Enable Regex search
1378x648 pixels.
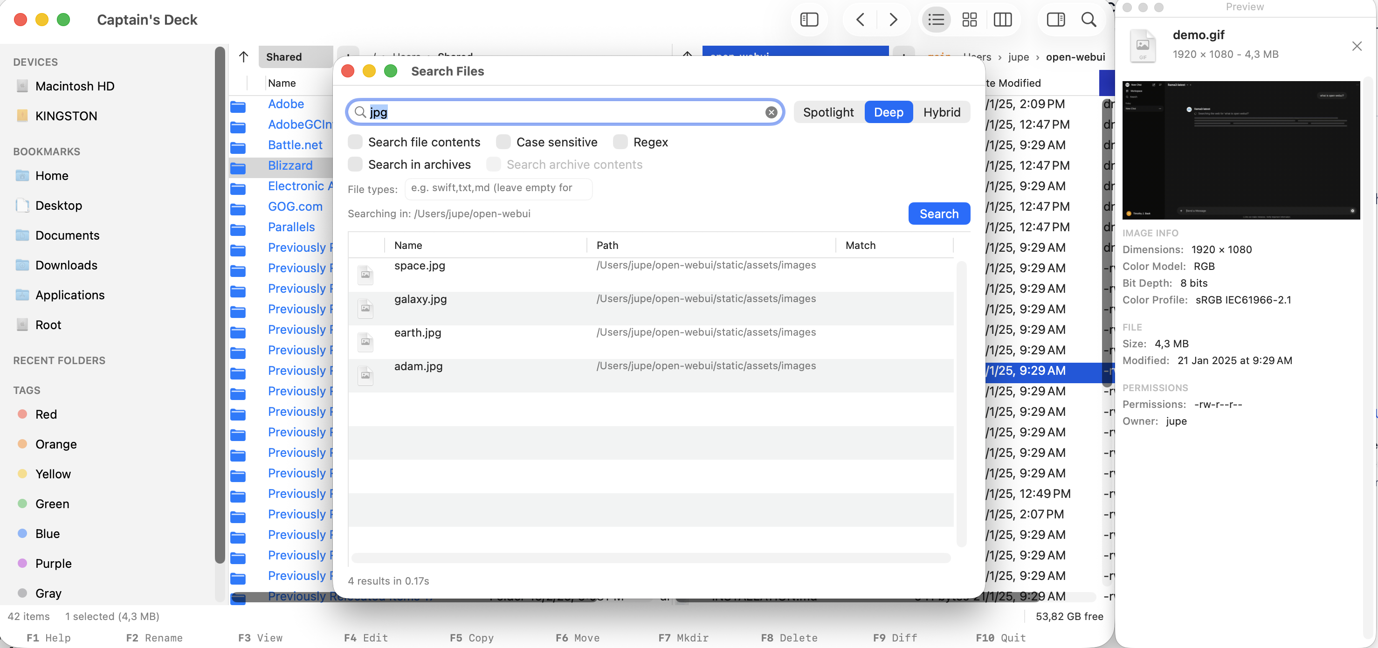[620, 142]
